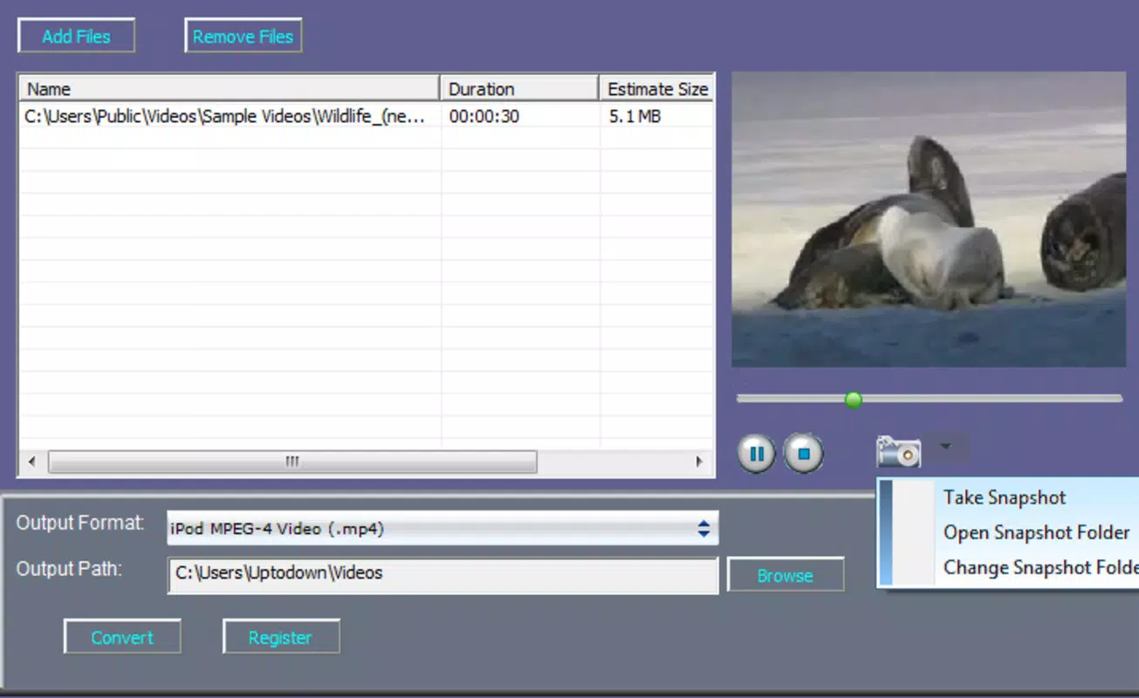1139x698 pixels.
Task: Choose Take Snapshot from menu
Action: (x=1005, y=497)
